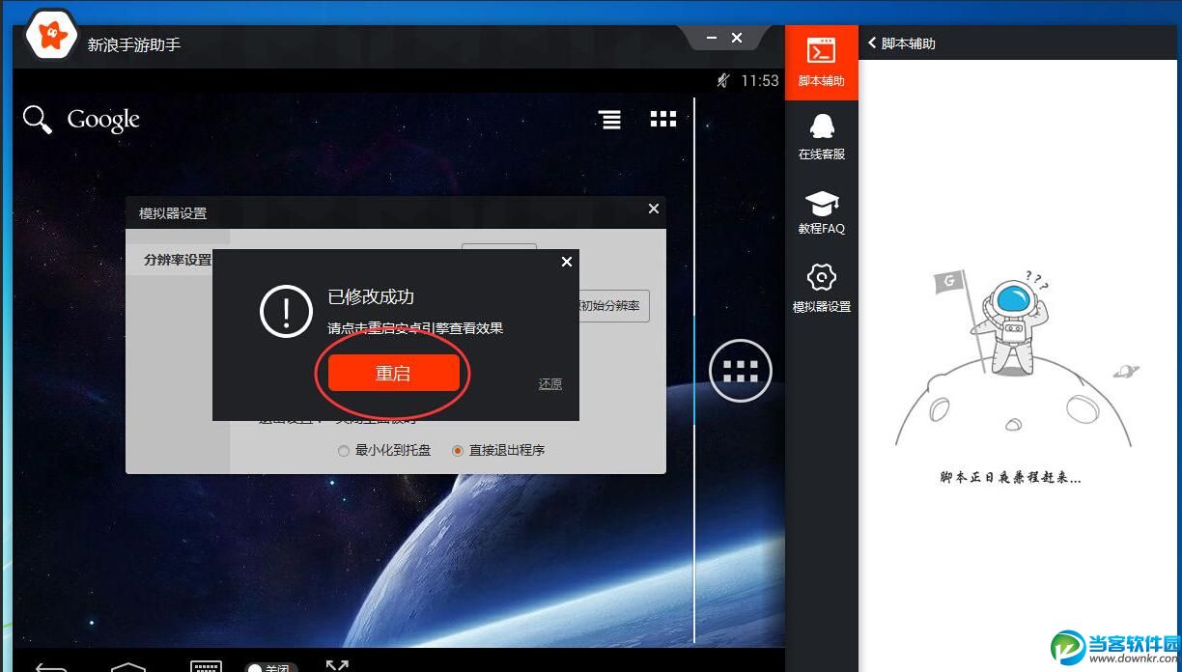Viewport: 1182px width, 672px height.
Task: Go back using 脚本辅助 panel chevron
Action: pyautogui.click(x=872, y=42)
